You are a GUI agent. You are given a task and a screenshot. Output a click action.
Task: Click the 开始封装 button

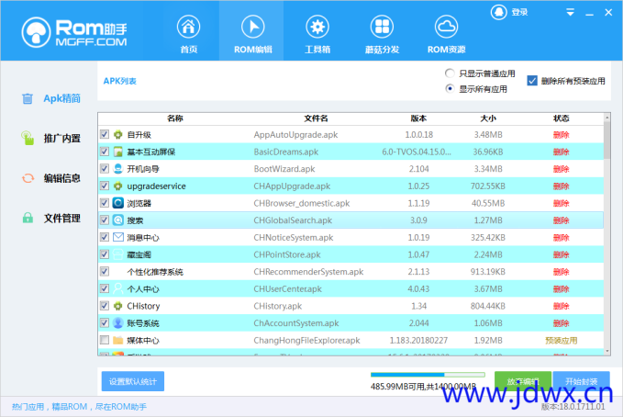pos(582,381)
